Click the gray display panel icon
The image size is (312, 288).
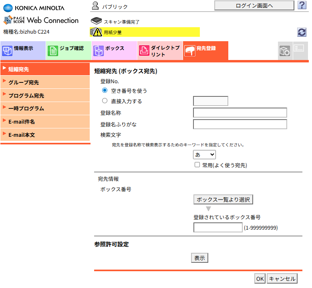299,48
